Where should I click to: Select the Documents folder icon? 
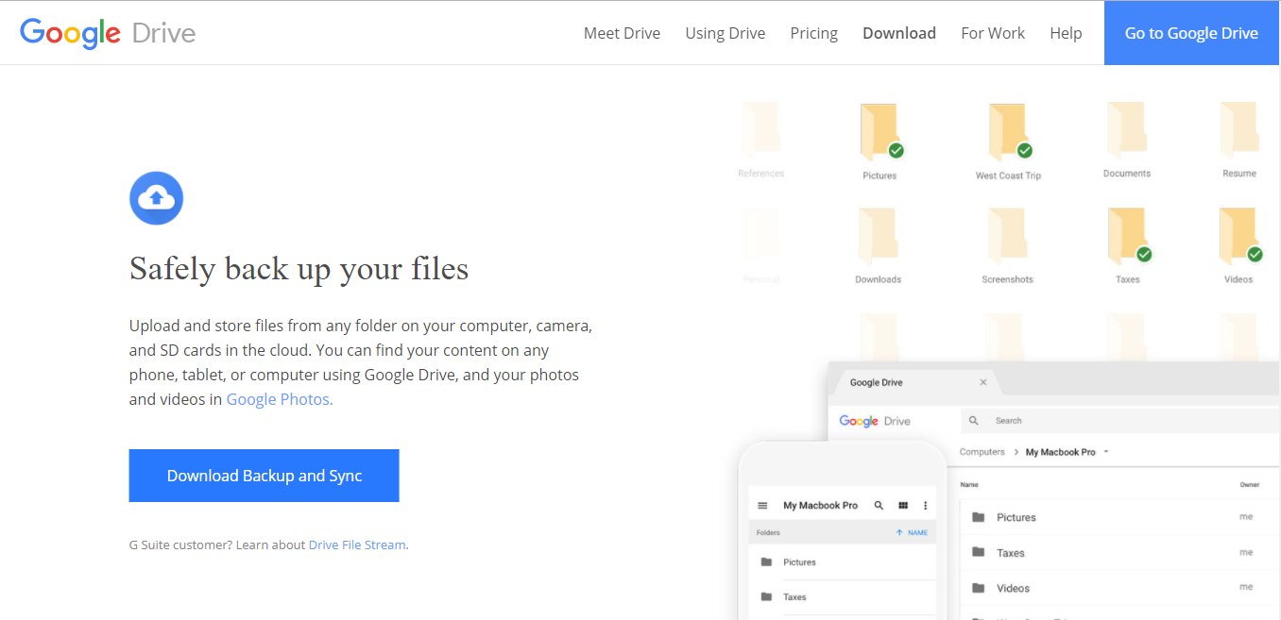[x=1126, y=130]
